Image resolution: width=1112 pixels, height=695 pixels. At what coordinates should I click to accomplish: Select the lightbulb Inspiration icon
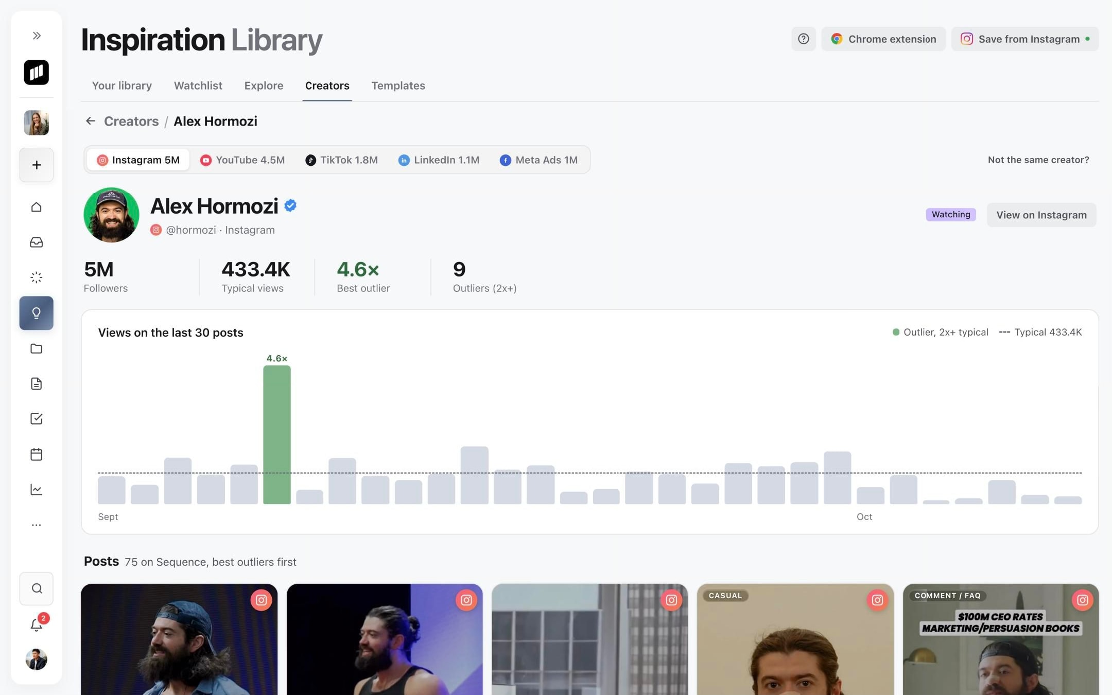tap(37, 313)
